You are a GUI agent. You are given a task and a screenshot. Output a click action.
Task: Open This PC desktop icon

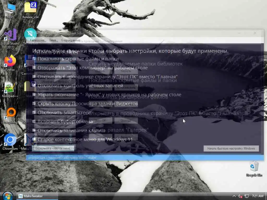coord(10,10)
